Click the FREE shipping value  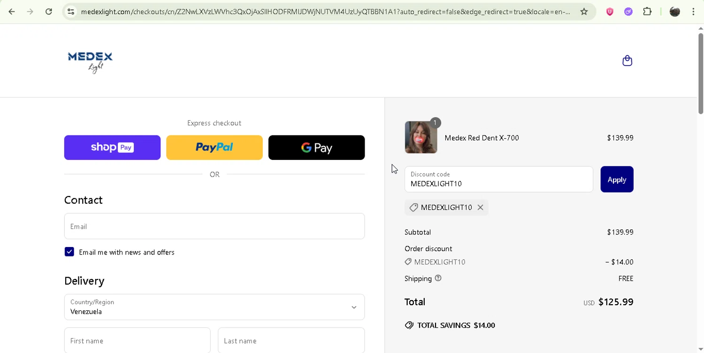point(626,278)
